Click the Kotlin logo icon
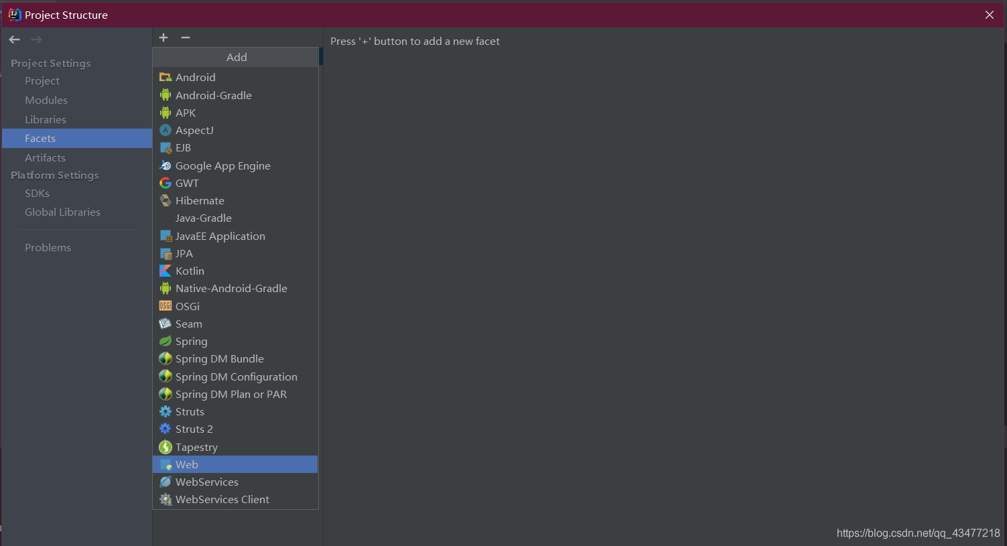1007x546 pixels. click(x=165, y=271)
